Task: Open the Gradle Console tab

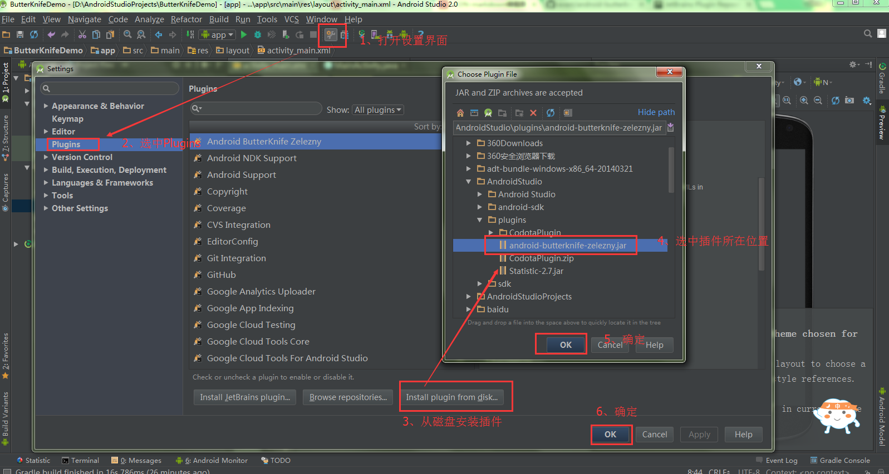Action: [840, 461]
